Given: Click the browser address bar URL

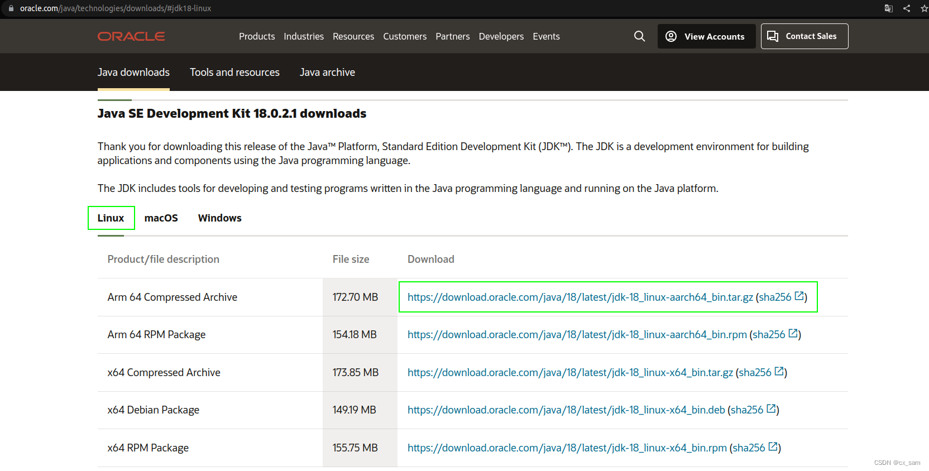Looking at the screenshot, I should pos(116,8).
